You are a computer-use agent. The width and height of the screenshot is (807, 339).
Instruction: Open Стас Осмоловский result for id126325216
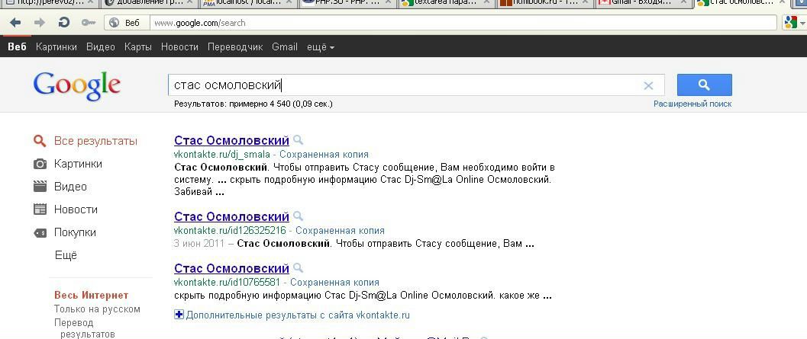click(231, 216)
